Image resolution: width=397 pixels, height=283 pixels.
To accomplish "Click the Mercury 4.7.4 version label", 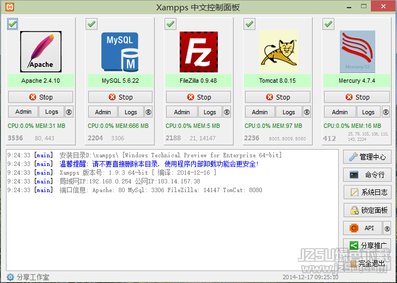I will [357, 81].
